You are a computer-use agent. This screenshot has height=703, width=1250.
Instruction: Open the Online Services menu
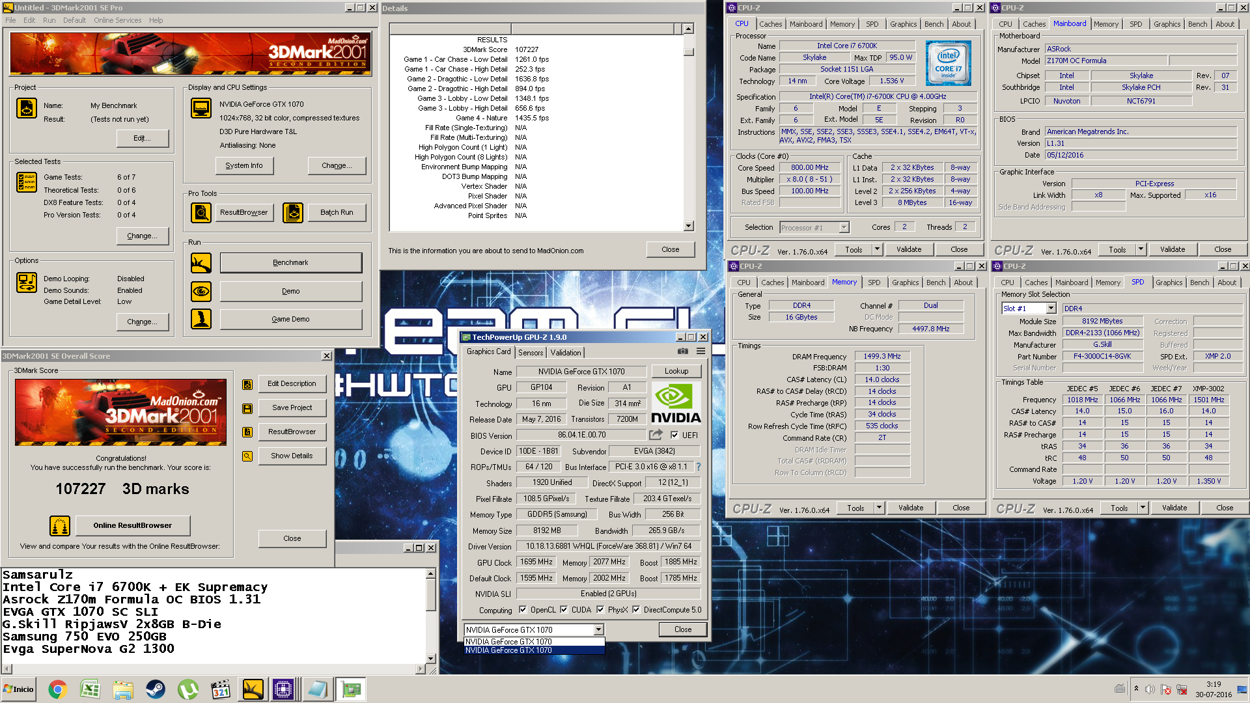tap(117, 20)
